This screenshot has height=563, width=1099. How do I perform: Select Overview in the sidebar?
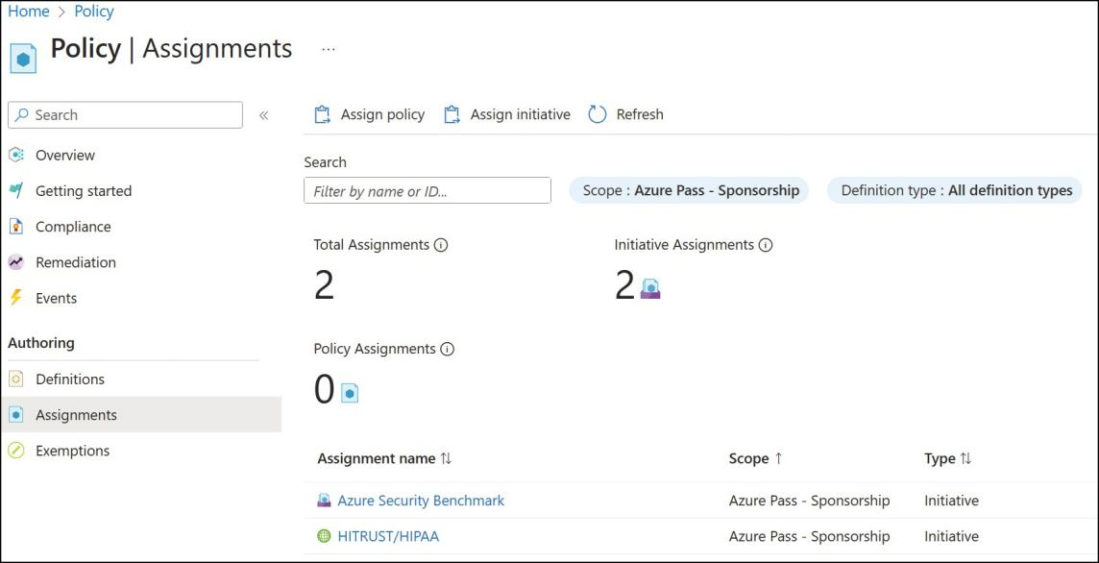click(65, 155)
